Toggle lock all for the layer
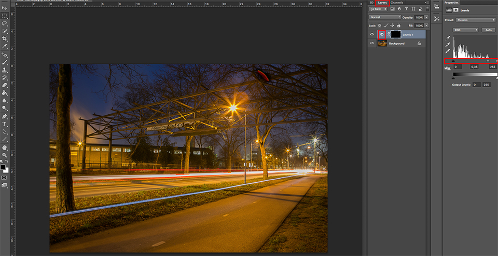Image resolution: width=498 pixels, height=256 pixels. 398,25
